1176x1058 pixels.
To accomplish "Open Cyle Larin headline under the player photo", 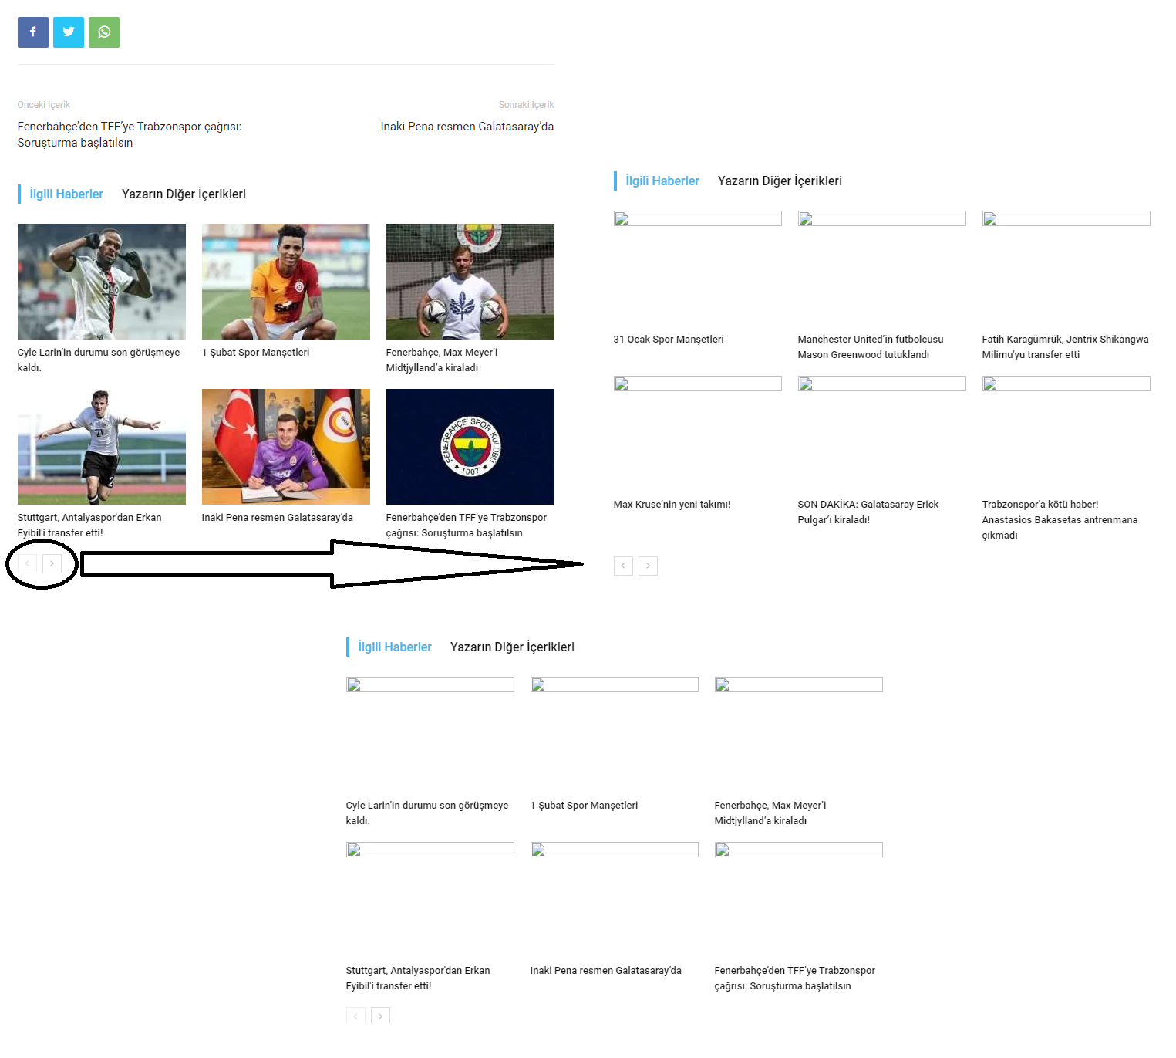I will (99, 360).
